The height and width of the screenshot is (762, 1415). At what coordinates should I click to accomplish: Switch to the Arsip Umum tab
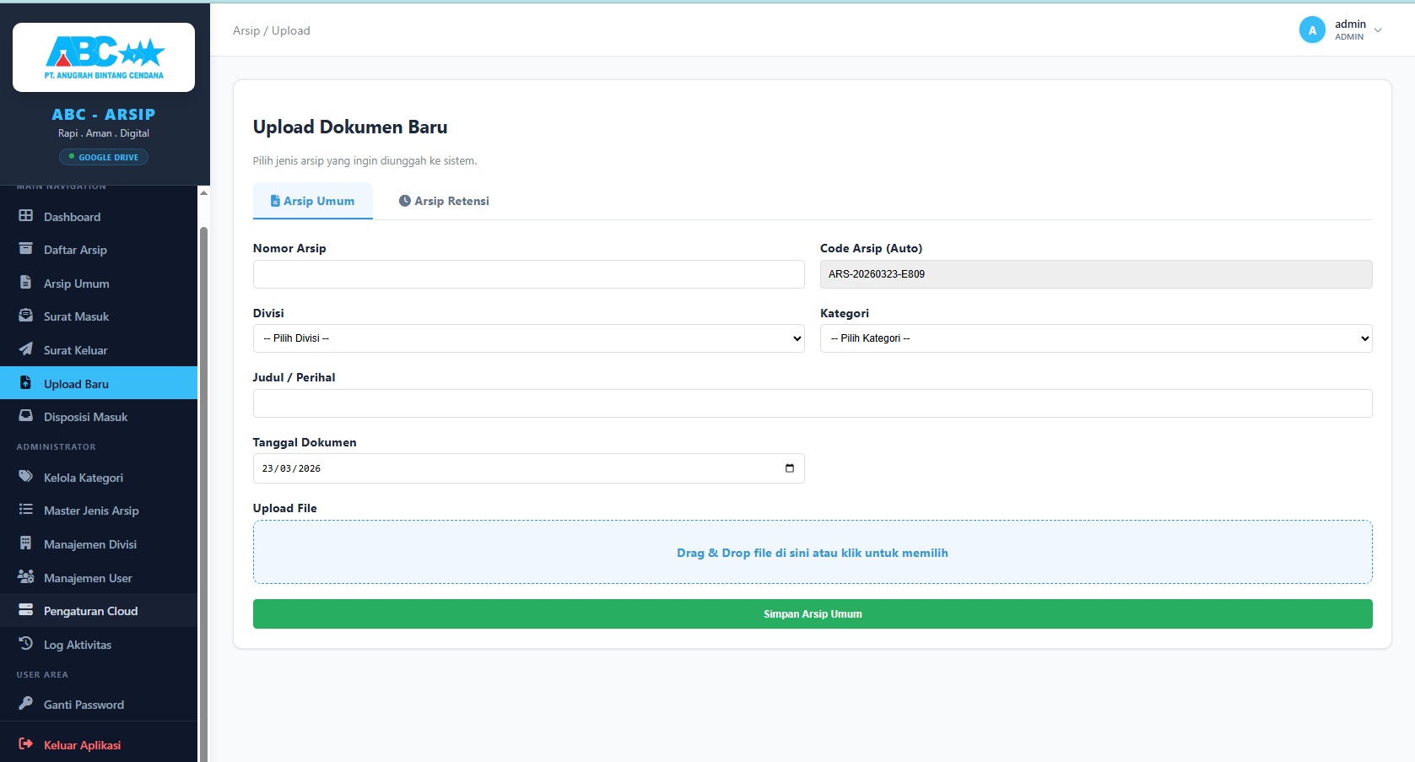(312, 201)
